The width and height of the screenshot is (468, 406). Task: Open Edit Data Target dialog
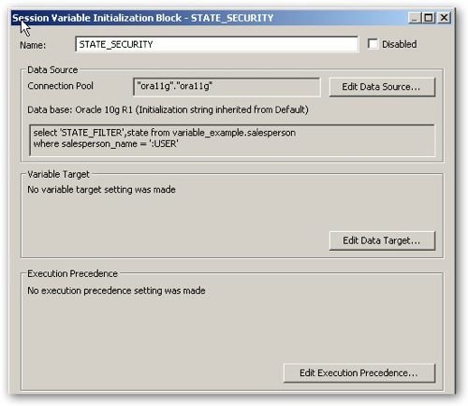(382, 240)
